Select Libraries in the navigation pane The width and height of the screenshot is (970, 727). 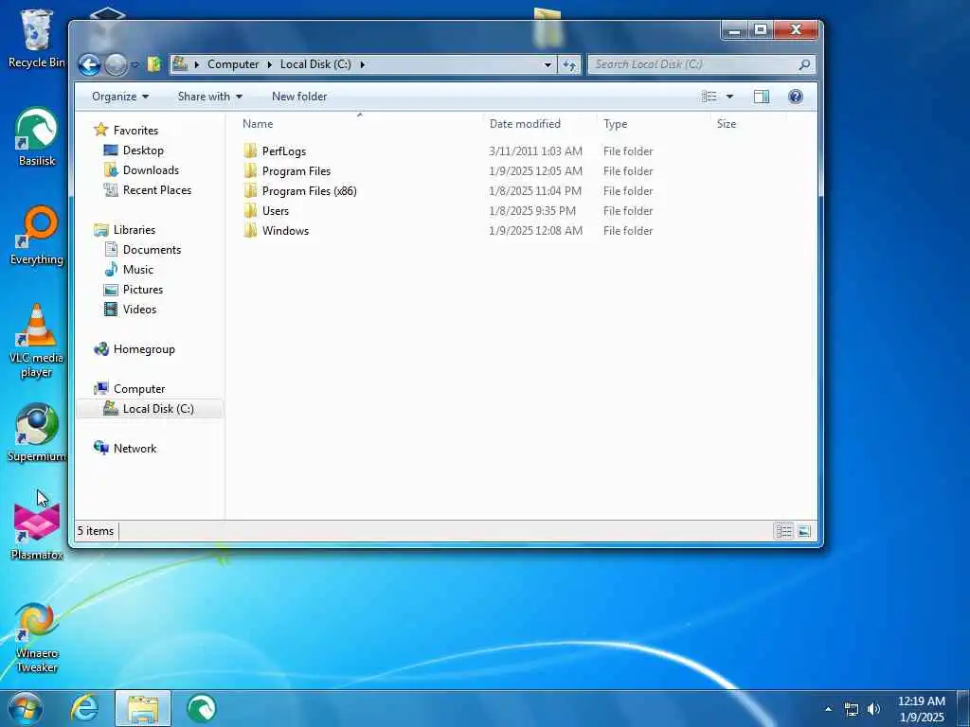point(135,230)
